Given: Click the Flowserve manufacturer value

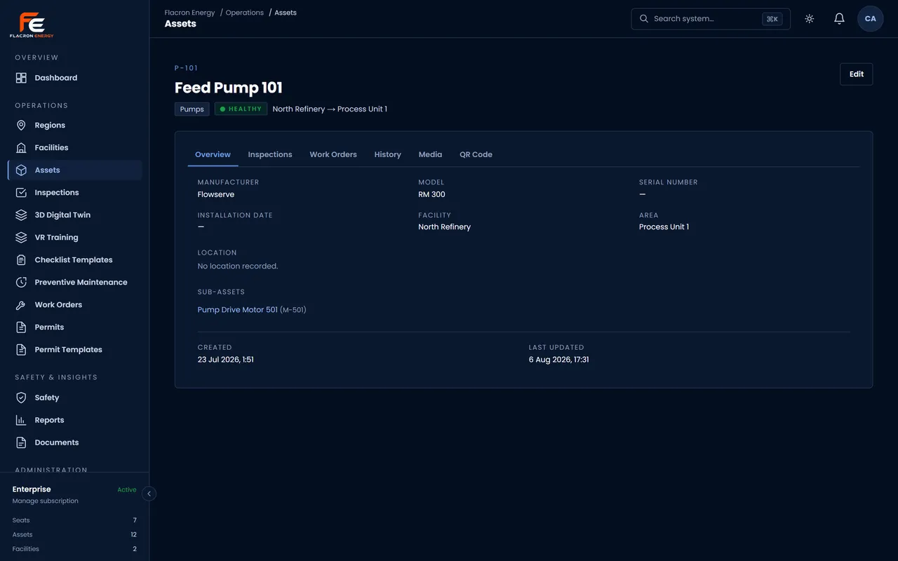Looking at the screenshot, I should tap(216, 194).
